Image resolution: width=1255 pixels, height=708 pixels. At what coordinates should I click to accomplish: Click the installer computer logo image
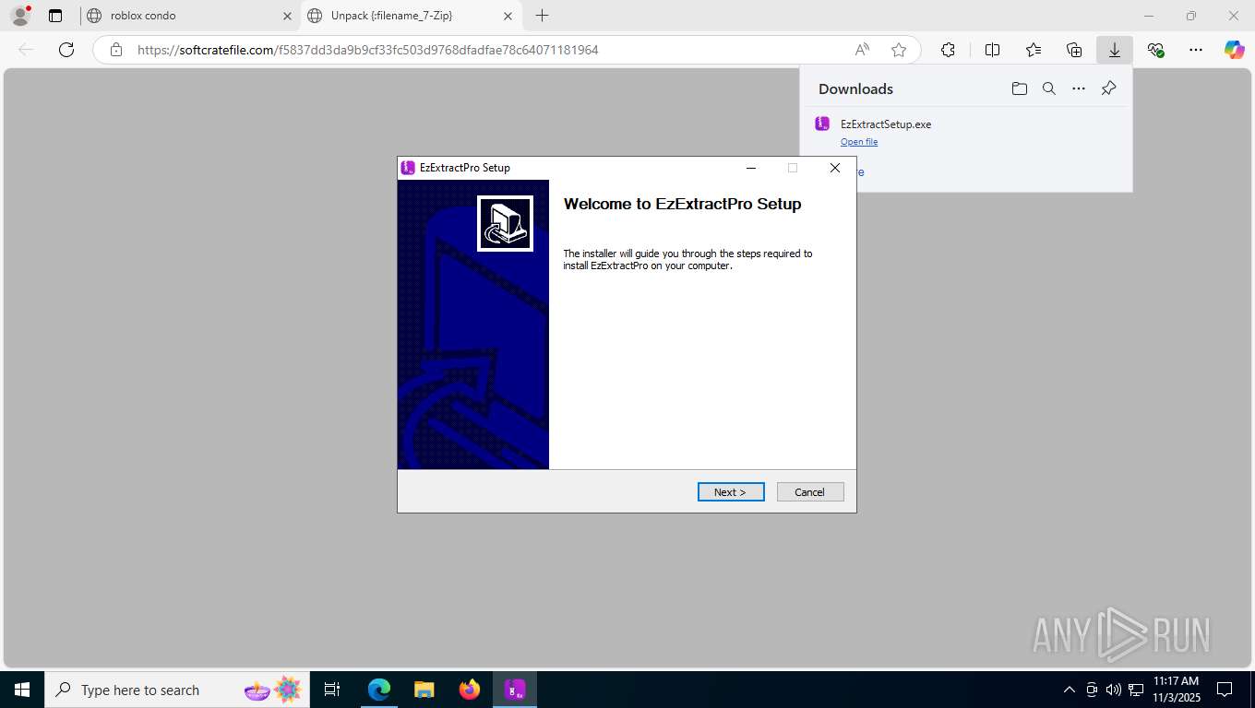tap(505, 223)
